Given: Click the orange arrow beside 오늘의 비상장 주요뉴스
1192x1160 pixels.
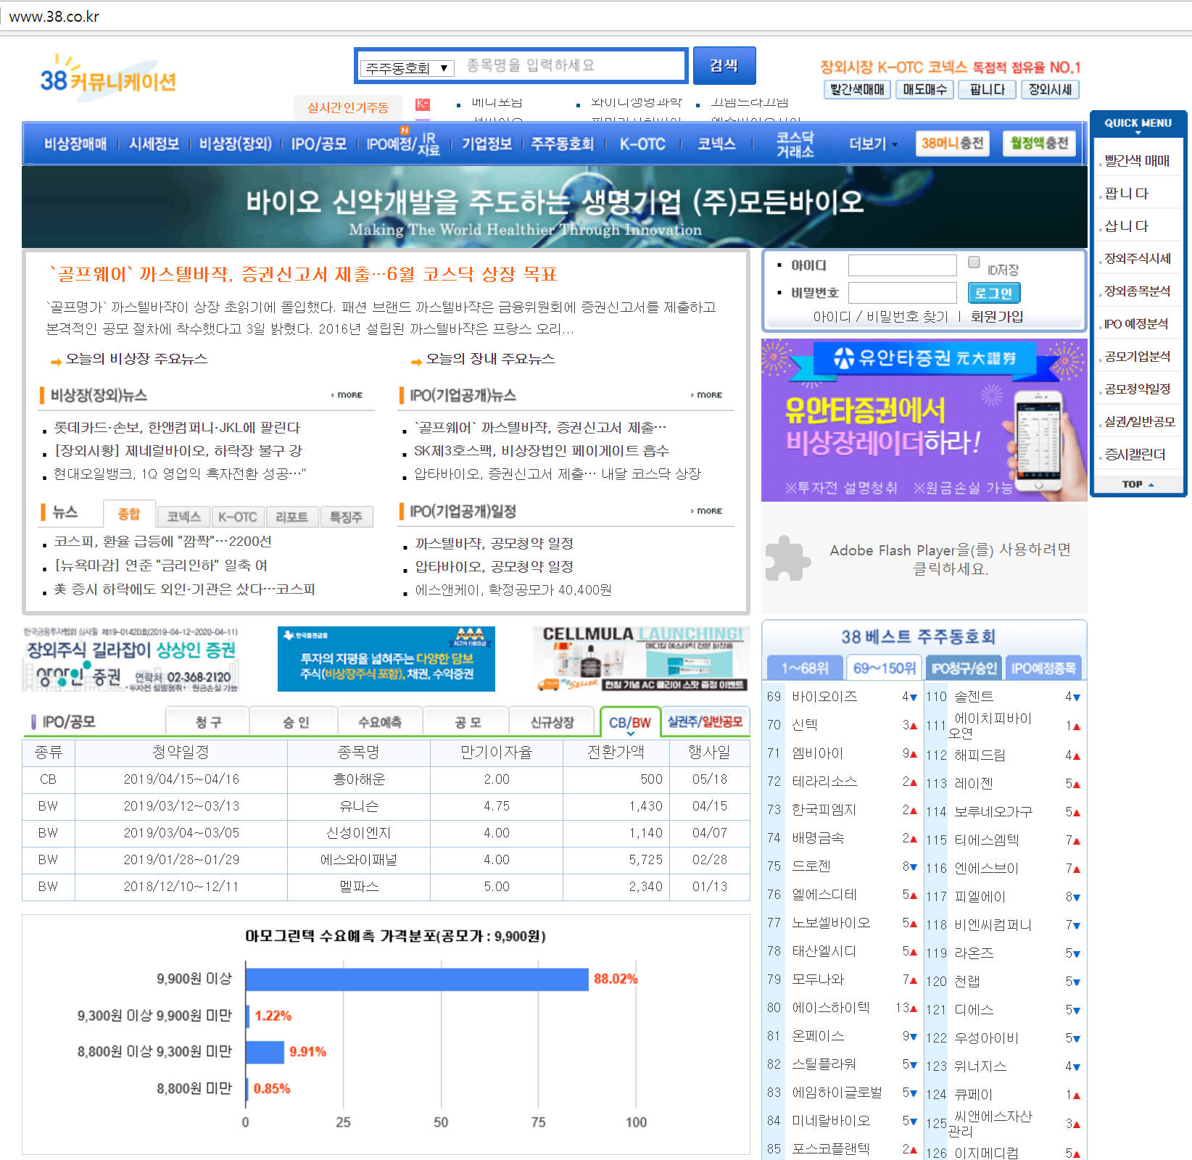Looking at the screenshot, I should 56,361.
